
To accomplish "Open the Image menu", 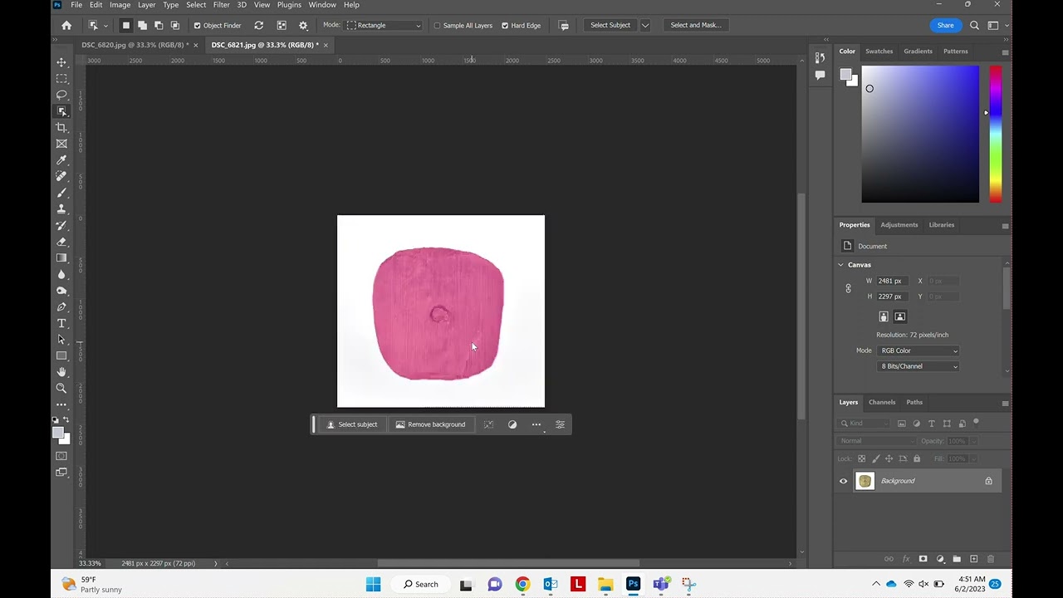I will point(120,5).
